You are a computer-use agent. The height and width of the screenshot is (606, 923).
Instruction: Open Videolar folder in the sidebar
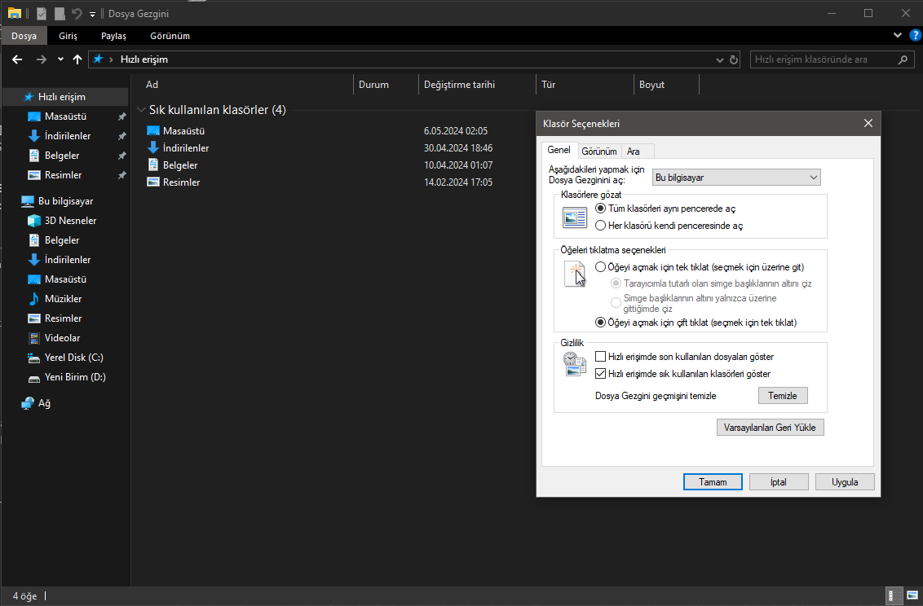[x=62, y=338]
